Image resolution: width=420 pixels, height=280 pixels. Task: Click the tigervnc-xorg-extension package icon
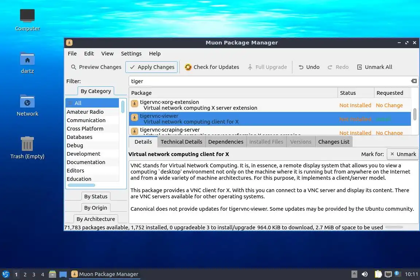click(x=135, y=104)
